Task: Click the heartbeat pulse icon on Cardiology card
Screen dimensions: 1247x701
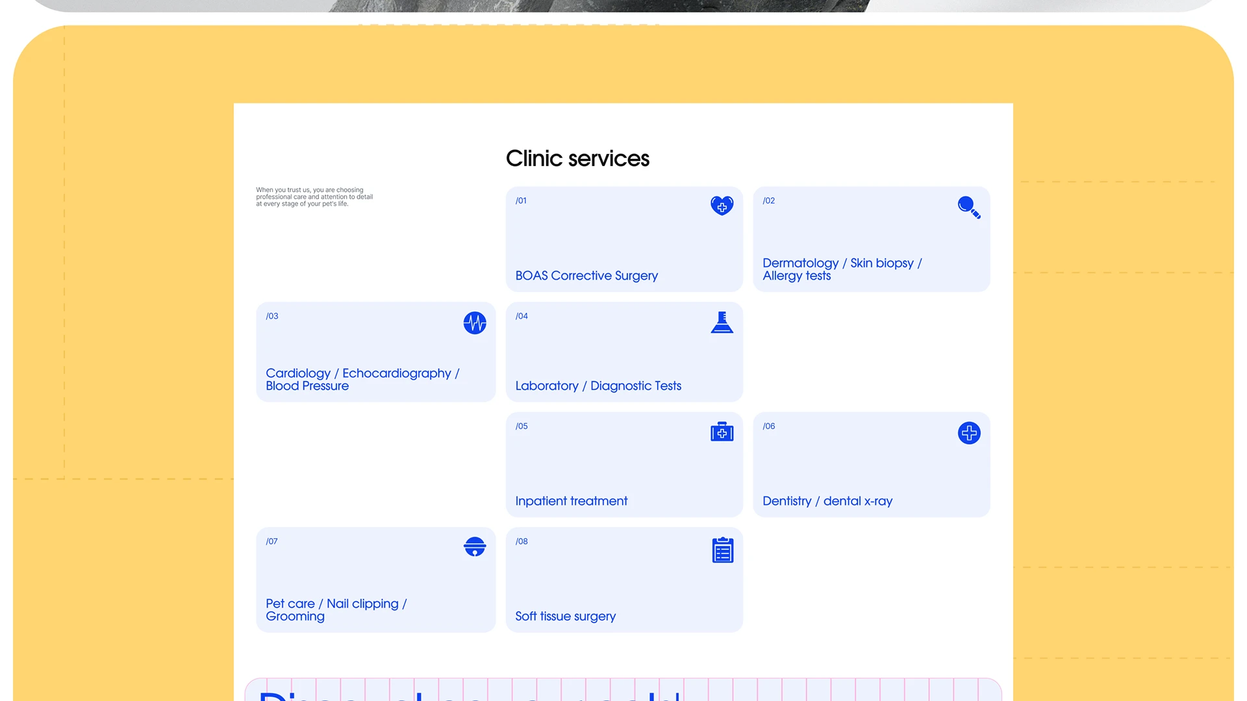Action: [475, 323]
